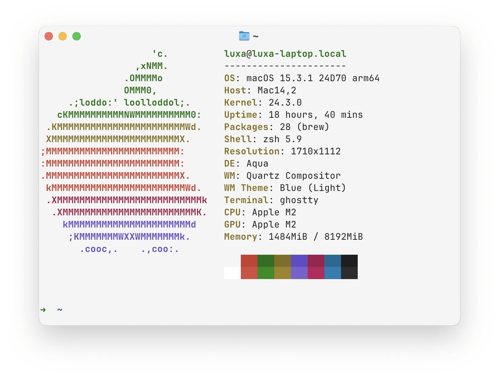
Task: Click the tilde symbol next to the prompt arrow
Action: [60, 309]
